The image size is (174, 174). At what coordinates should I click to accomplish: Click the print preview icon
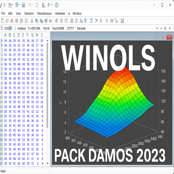(26, 21)
